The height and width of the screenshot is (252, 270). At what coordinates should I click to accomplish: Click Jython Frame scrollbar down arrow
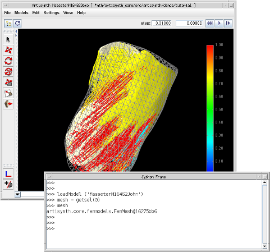pos(264,246)
